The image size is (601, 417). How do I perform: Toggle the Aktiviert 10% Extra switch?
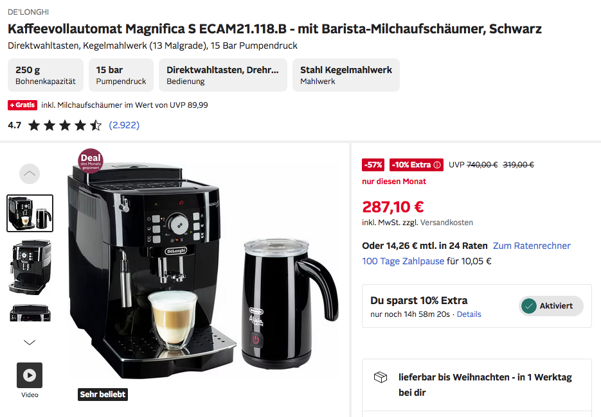tap(551, 305)
